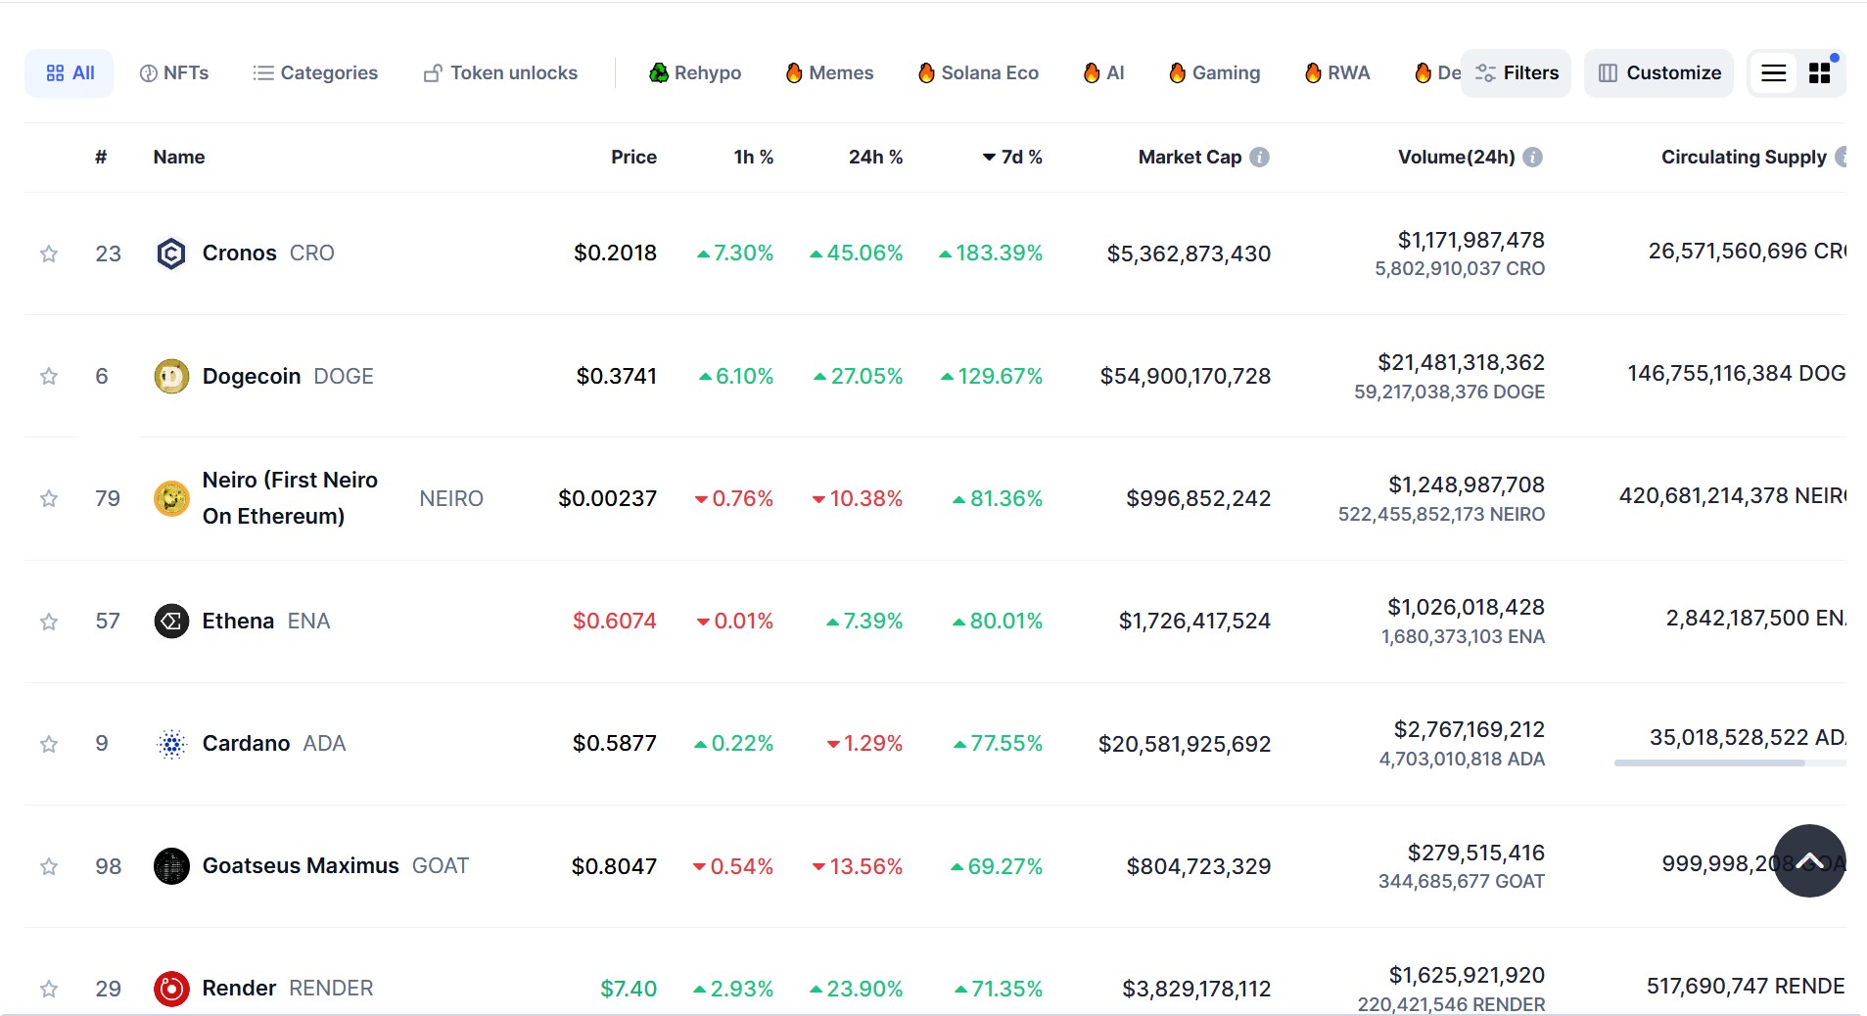Switch to the NFTs tab
Screen dimensions: 1867x1016
tap(174, 73)
